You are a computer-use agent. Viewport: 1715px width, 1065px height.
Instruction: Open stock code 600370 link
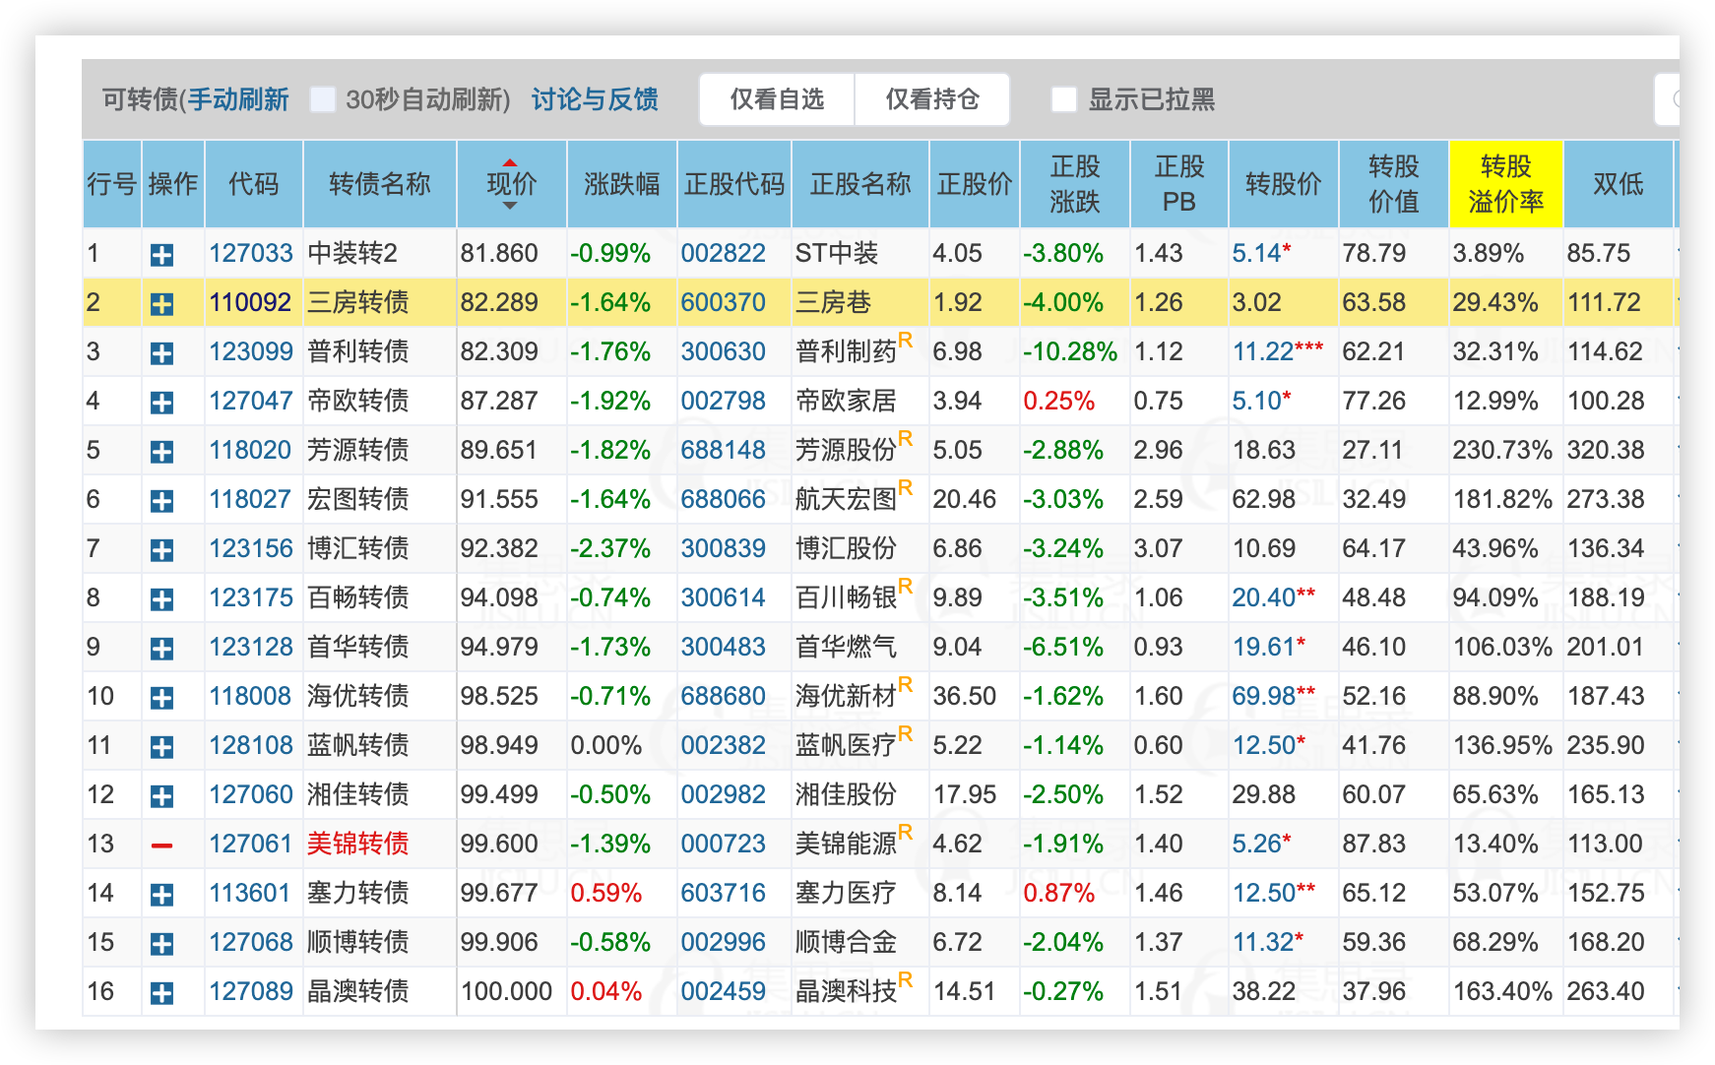[723, 302]
